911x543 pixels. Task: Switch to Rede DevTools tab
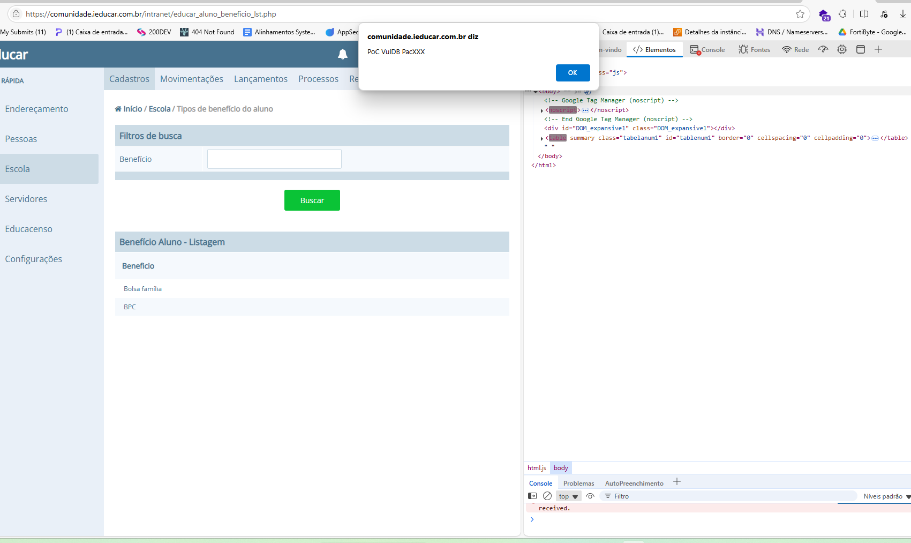click(x=795, y=49)
